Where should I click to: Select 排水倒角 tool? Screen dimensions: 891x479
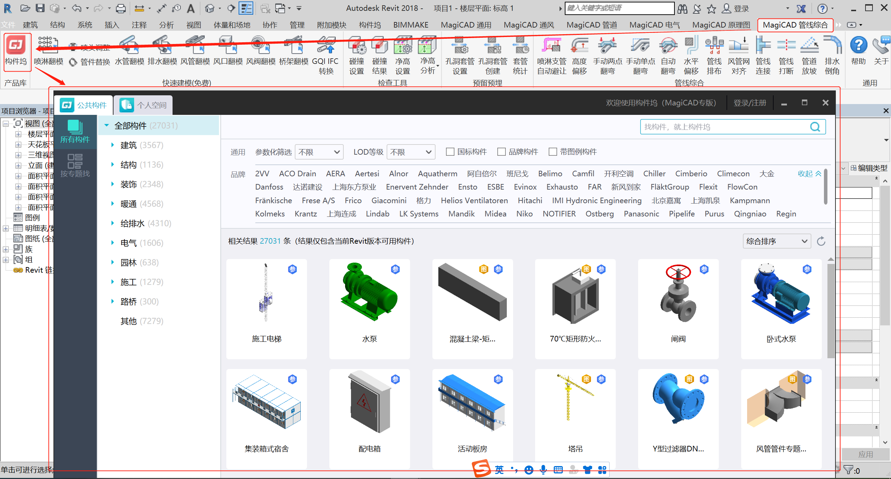(832, 55)
